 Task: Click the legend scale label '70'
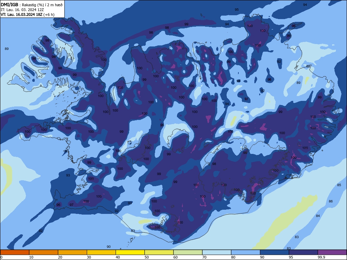coord(204,257)
